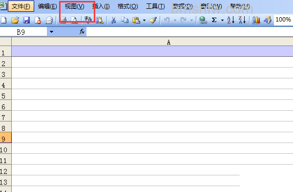Select the Format Painter brush icon
The height and width of the screenshot is (192, 293).
(153, 20)
